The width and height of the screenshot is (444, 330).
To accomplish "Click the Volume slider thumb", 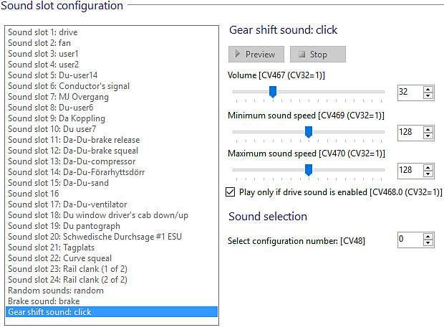I will (x=272, y=92).
